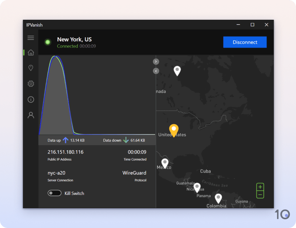The image size is (296, 228).
Task: Toggle the Kill Switch
Action: [x=54, y=193]
